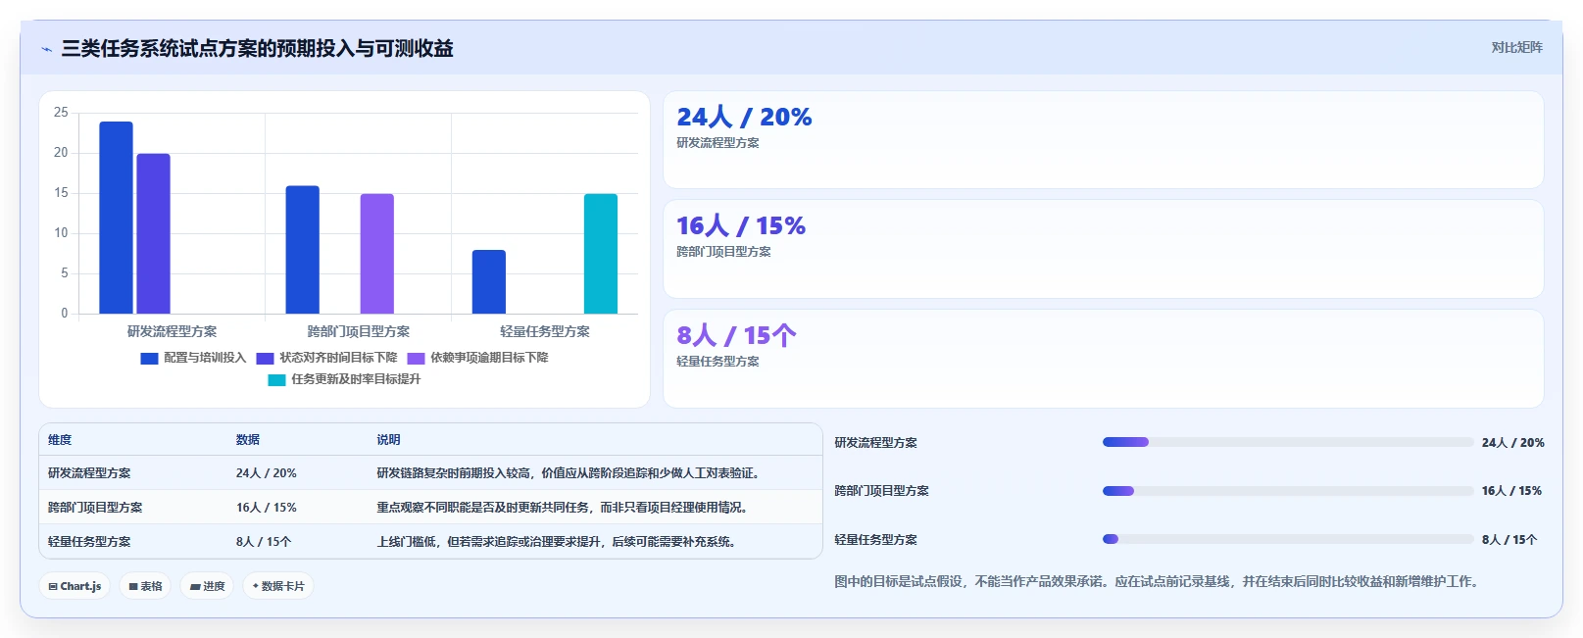Click the 对比矩阵 label in the header
The width and height of the screenshot is (1583, 638).
[1516, 47]
